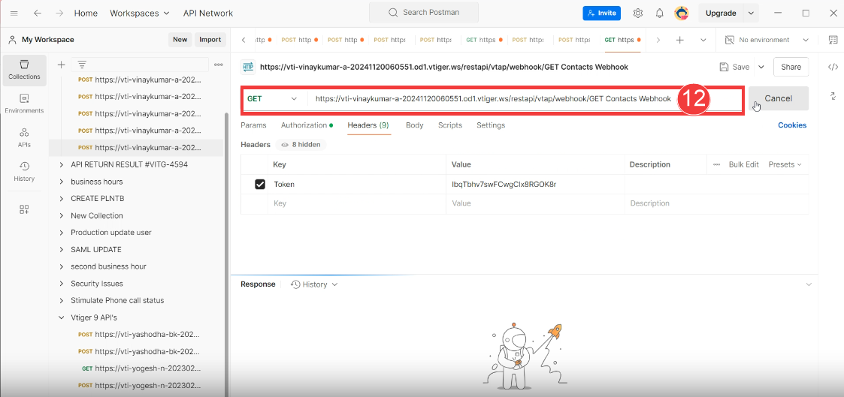Open the Presets dropdown
This screenshot has width=844, height=397.
[785, 164]
